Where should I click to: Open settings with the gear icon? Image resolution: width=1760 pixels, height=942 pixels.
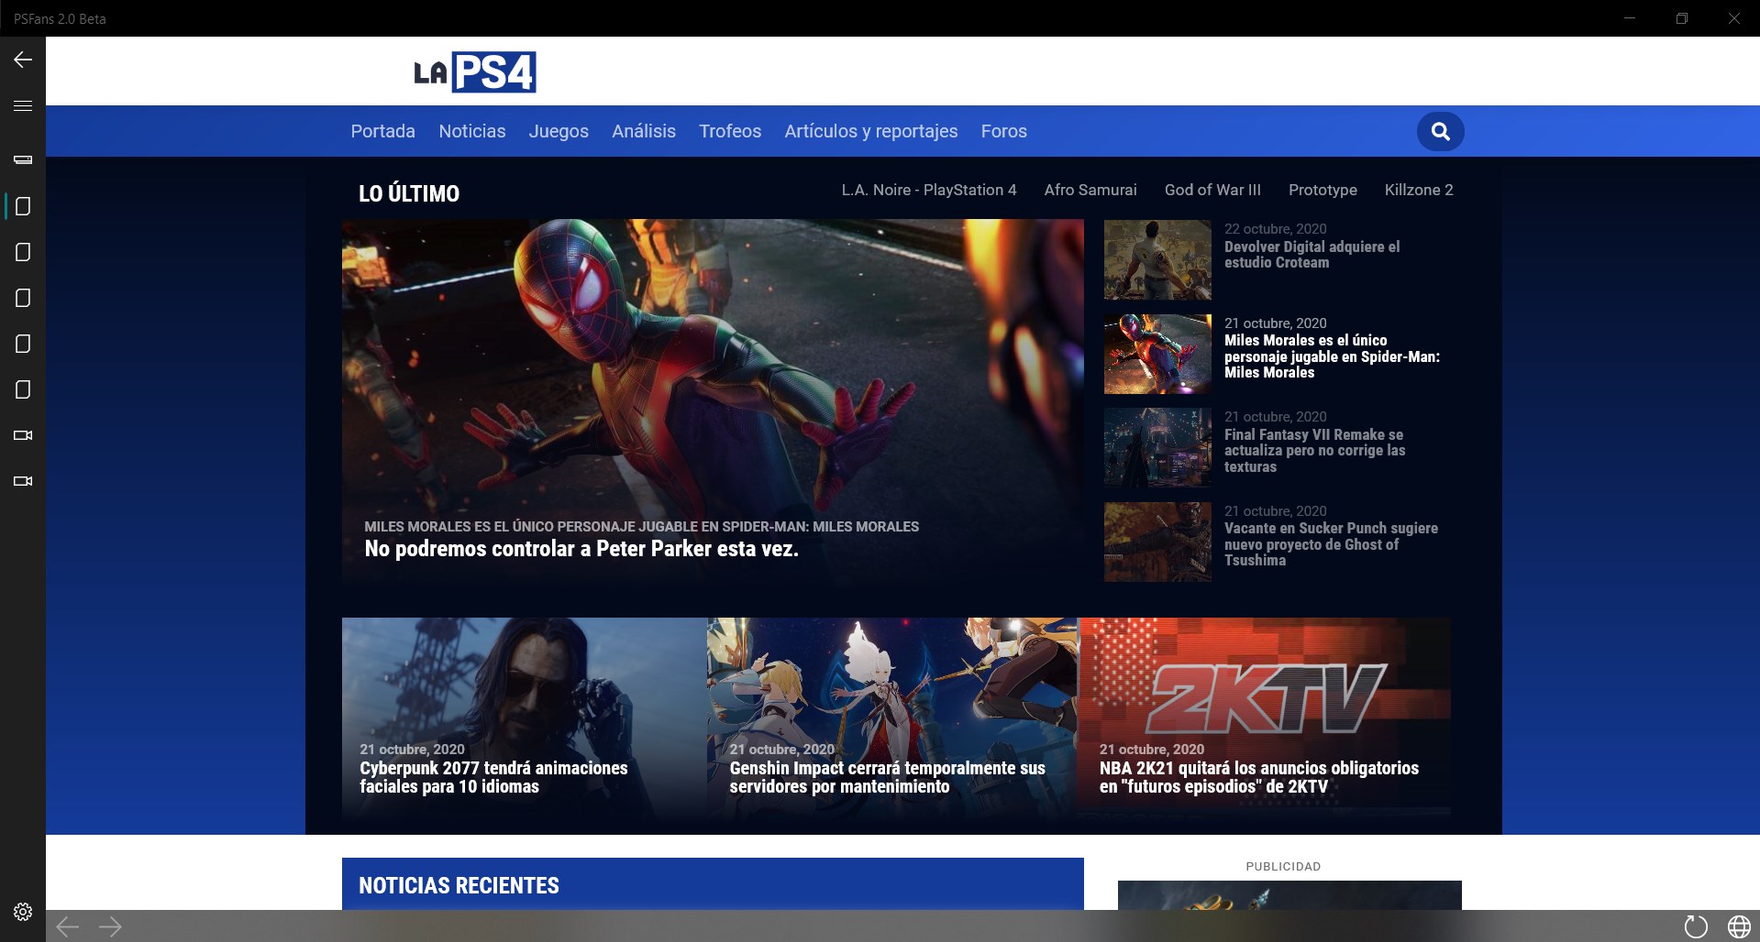(x=23, y=912)
